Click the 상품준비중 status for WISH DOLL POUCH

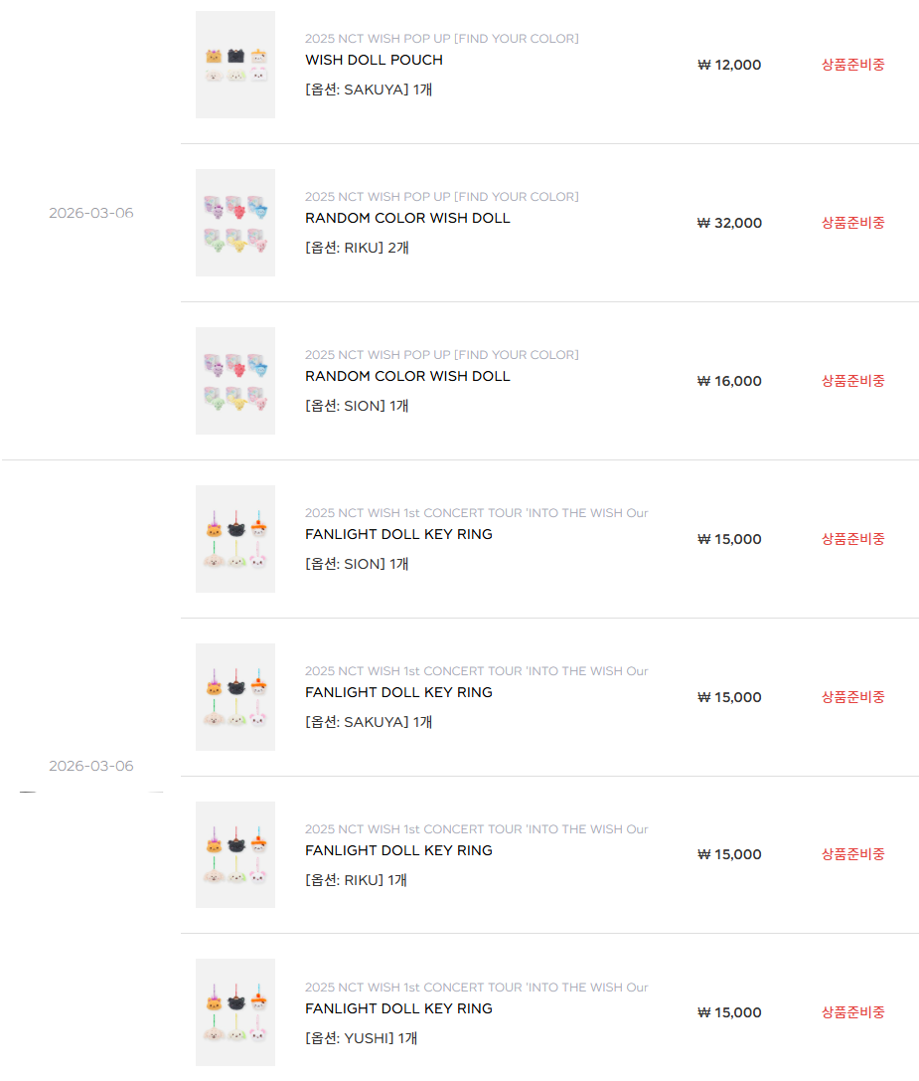[x=852, y=65]
